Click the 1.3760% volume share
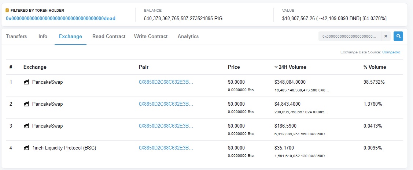413x170 pixels. pyautogui.click(x=373, y=104)
